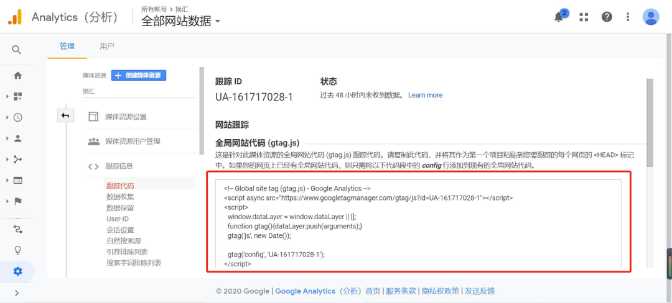The image size is (672, 303).
Task: Click the admin column vertical scrollbar
Action: 202,111
